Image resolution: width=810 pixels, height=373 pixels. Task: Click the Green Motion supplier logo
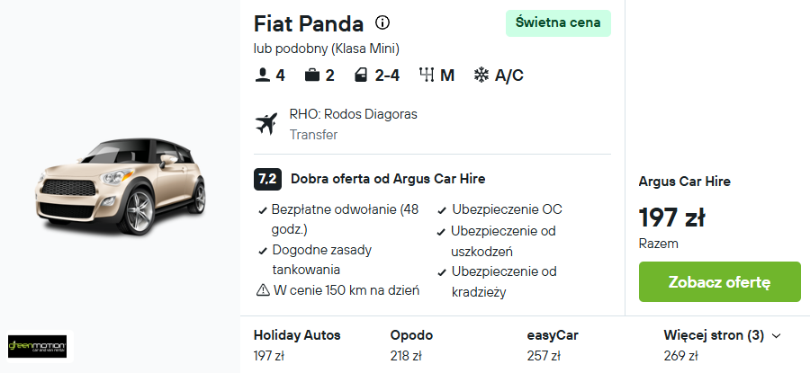click(x=37, y=346)
